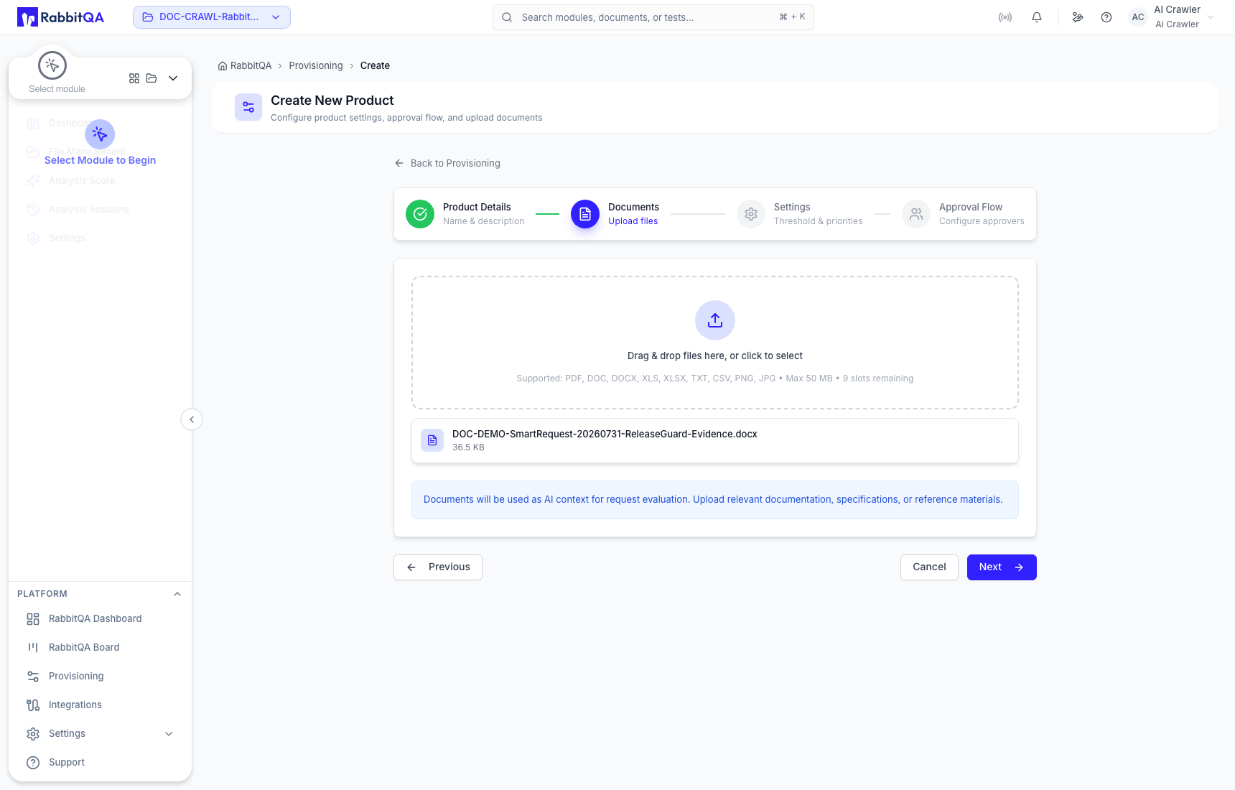Click the supported file formats text
Screen dimensions: 1235x790
pos(715,378)
